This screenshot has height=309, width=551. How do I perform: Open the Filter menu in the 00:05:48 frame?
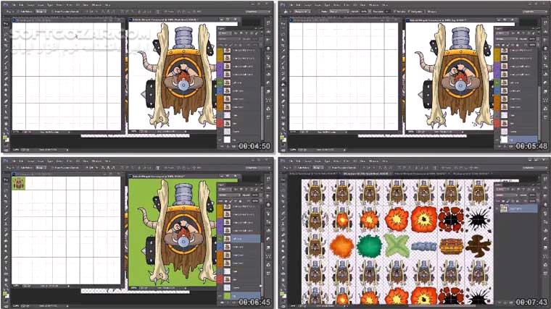pyautogui.click(x=347, y=5)
